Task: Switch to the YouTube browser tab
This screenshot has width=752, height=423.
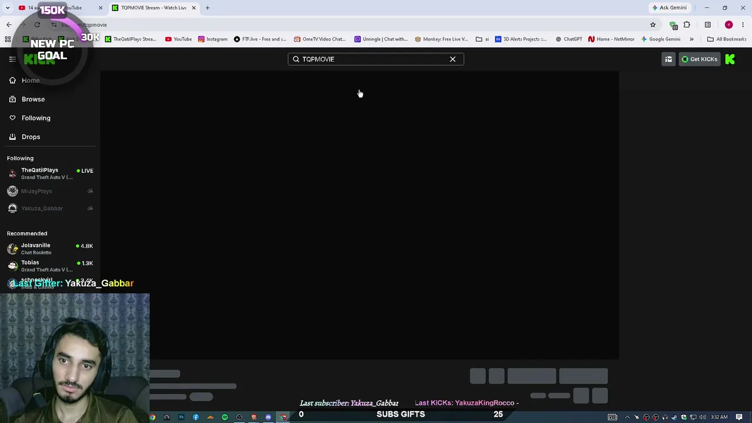Action: coord(59,8)
